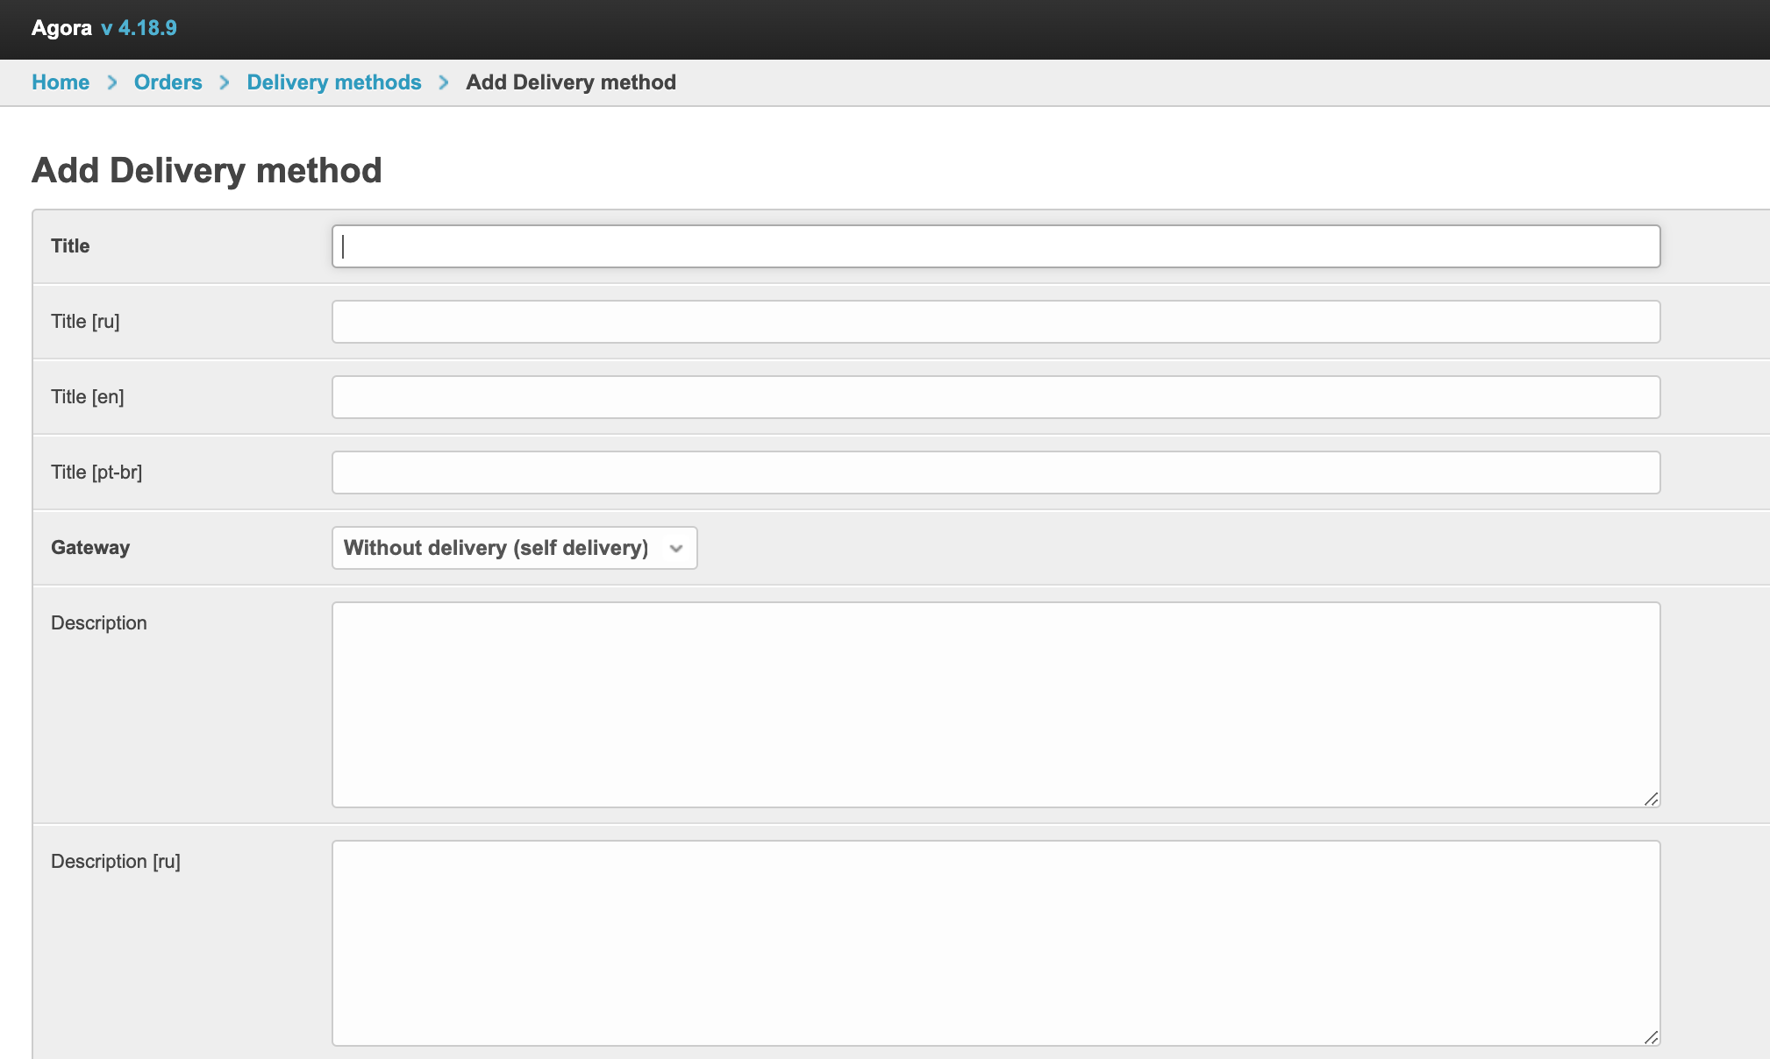Click into the Title [ru] field
Viewport: 1770px width, 1059px height.
996,322
